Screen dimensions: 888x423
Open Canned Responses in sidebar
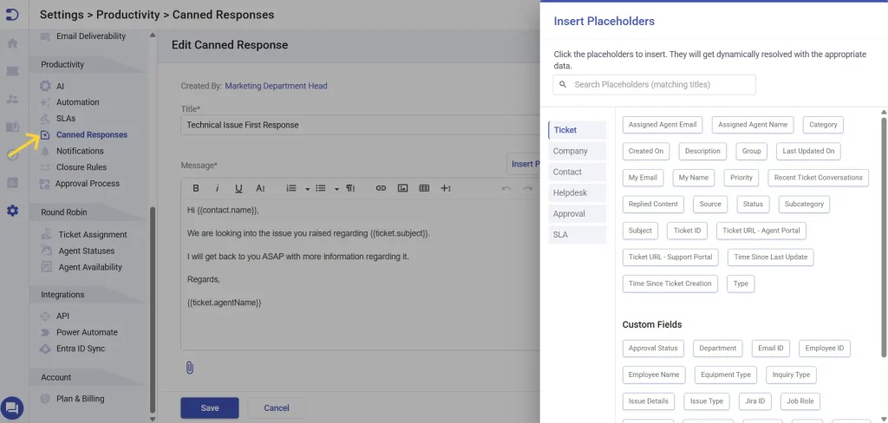click(x=92, y=134)
